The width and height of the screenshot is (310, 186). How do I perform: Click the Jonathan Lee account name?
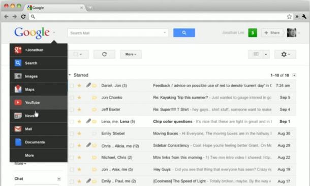point(233,32)
